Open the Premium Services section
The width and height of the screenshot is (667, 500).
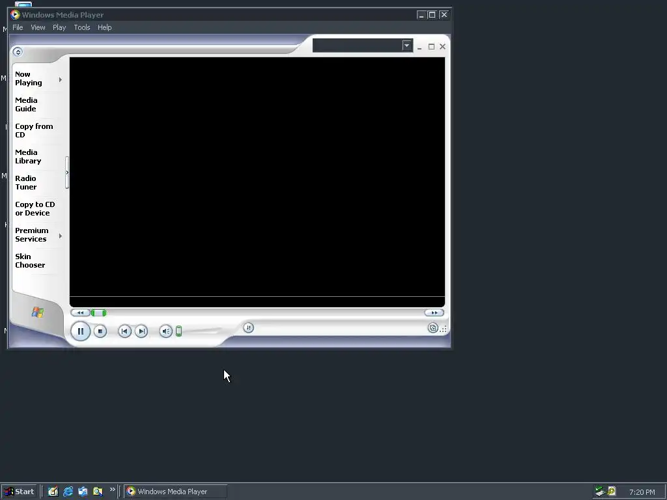pos(32,234)
